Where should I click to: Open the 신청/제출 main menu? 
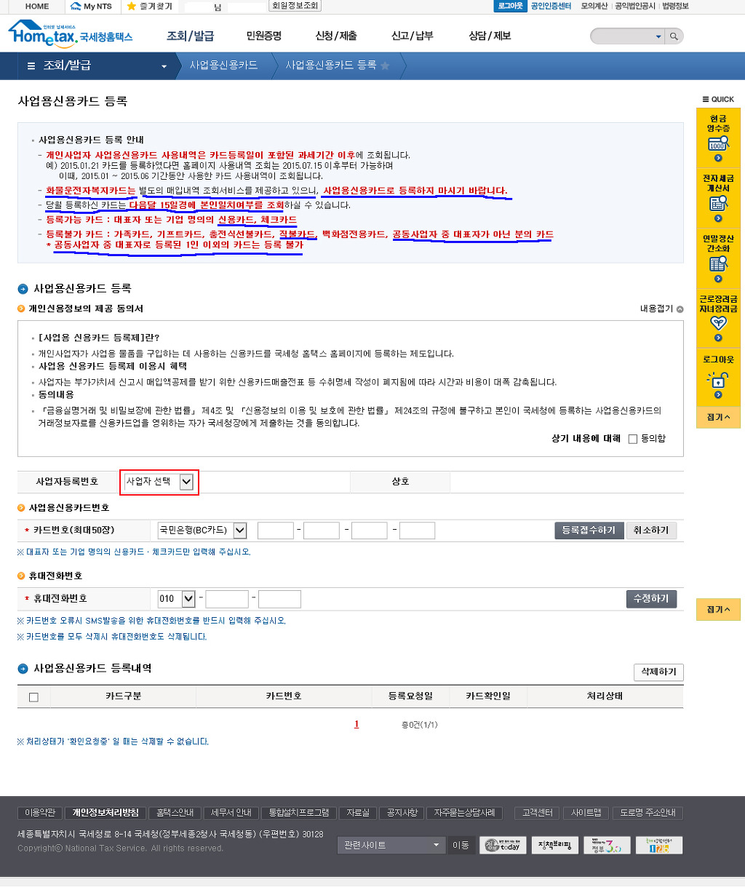click(x=336, y=36)
